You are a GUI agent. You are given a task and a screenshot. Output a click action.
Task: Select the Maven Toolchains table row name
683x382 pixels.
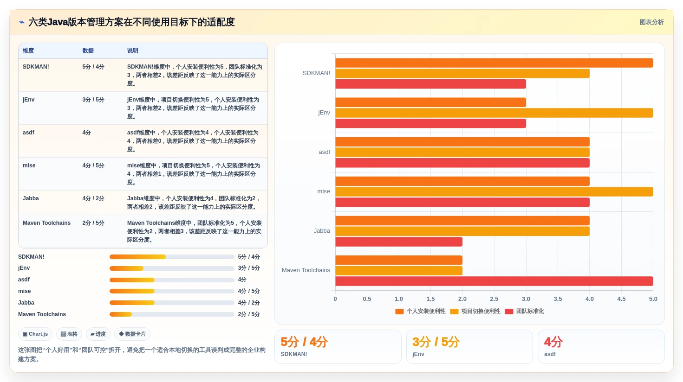[x=46, y=223]
